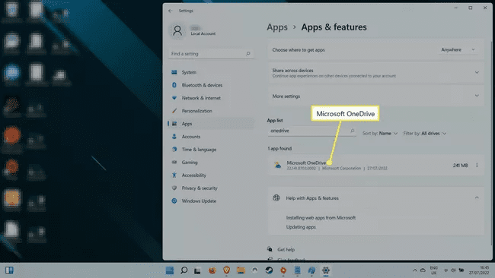Viewport: 495px width, 278px height.
Task: Open Accessibility via its figure icon
Action: (x=174, y=175)
